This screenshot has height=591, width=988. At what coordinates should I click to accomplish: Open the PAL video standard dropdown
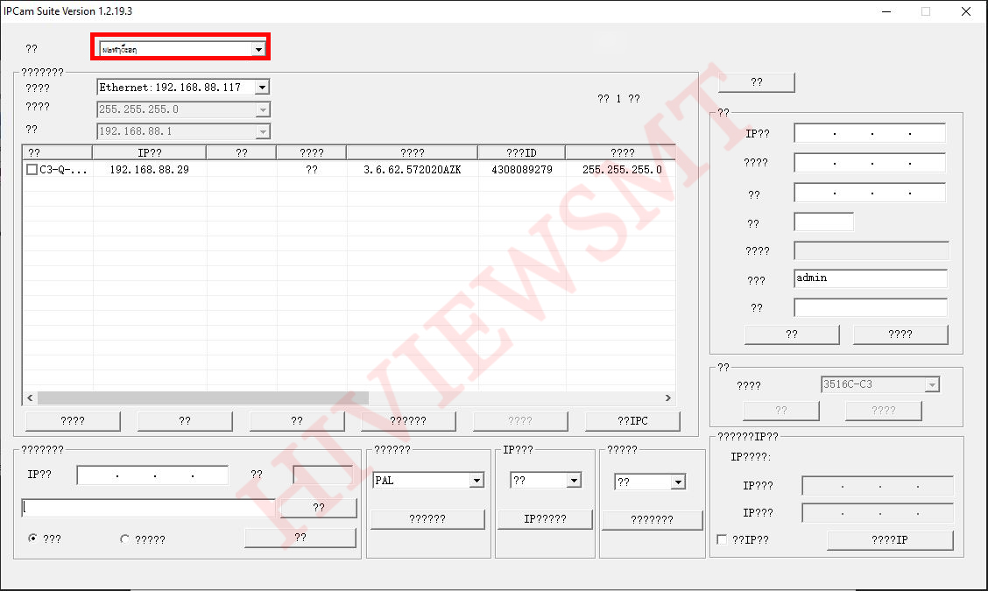click(x=476, y=481)
